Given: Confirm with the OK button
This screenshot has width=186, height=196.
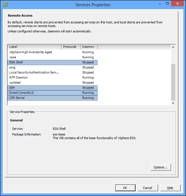Looking at the screenshot, I should [125, 188].
